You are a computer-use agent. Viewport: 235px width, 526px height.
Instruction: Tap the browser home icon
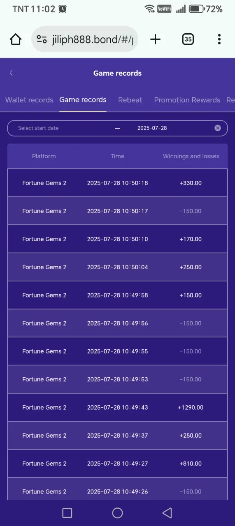coord(16,39)
